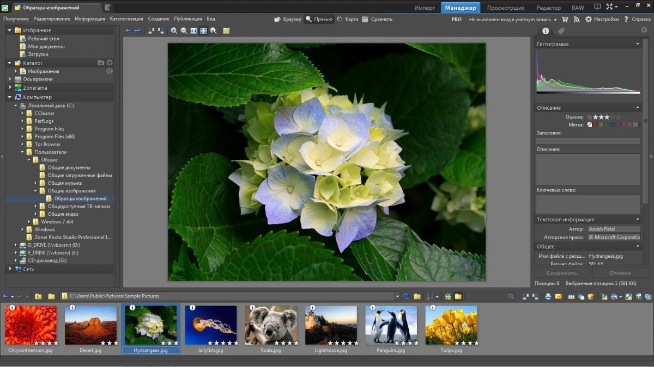Click the zoom in magnifier icon
This screenshot has height=367, width=654.
coord(174,31)
